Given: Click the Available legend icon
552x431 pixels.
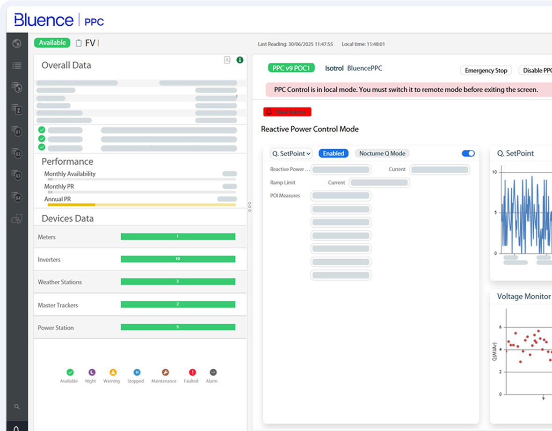Looking at the screenshot, I should click(70, 372).
